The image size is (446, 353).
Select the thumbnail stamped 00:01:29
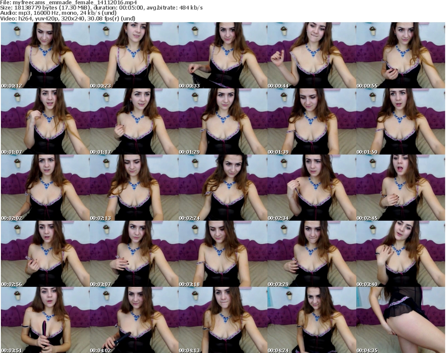223,122
